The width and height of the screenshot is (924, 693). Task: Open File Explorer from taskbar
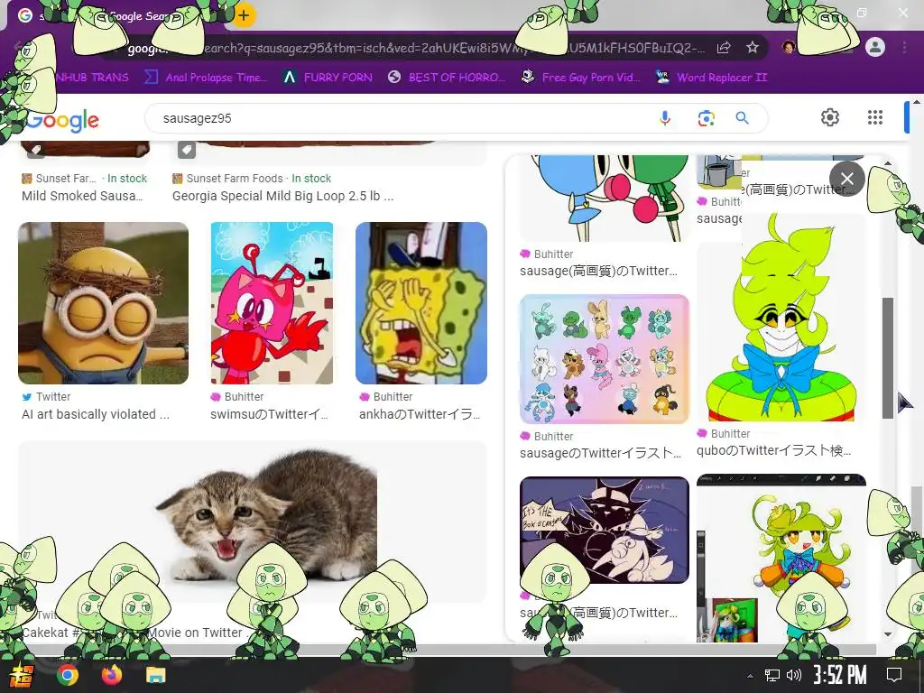click(156, 675)
